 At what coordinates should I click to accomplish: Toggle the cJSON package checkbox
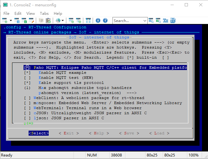(x=27, y=113)
